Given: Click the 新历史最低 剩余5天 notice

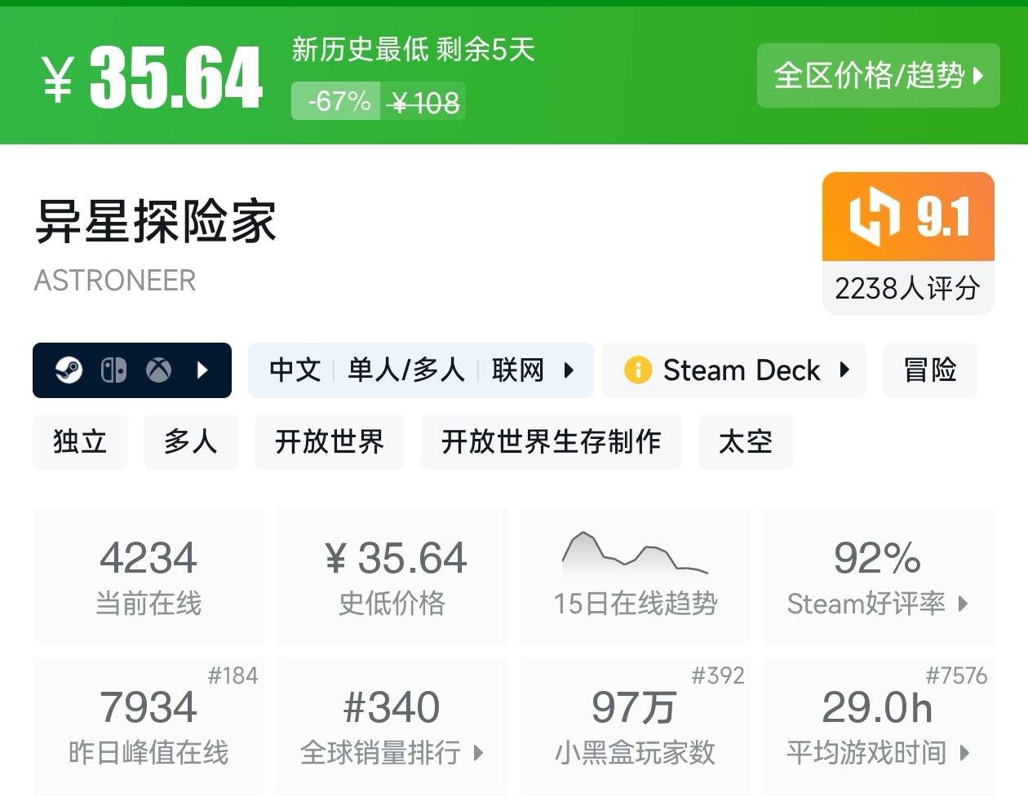Looking at the screenshot, I should 413,50.
